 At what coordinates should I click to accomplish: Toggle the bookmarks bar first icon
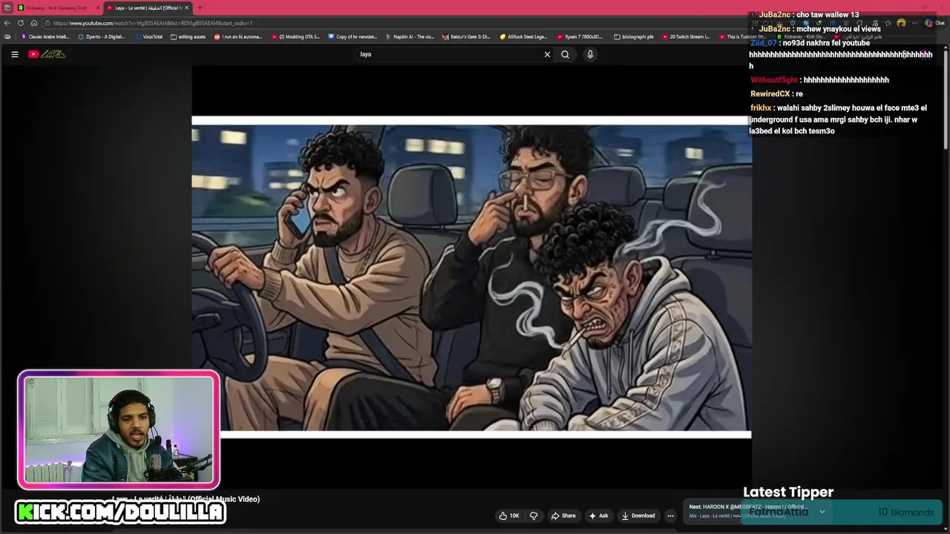[x=7, y=36]
